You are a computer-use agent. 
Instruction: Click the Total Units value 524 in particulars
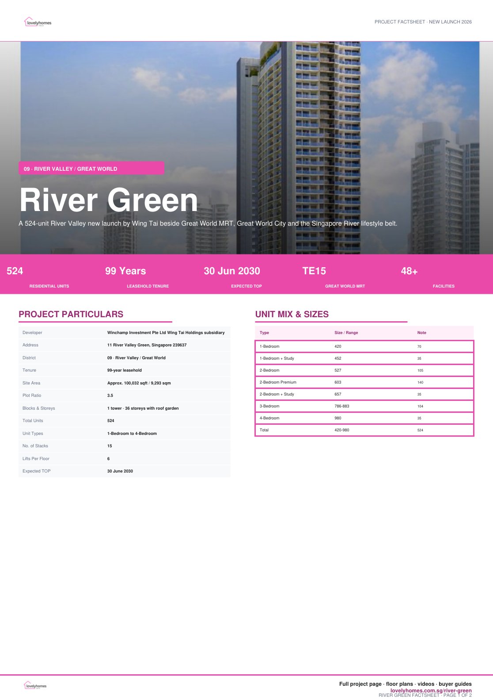[110, 421]
